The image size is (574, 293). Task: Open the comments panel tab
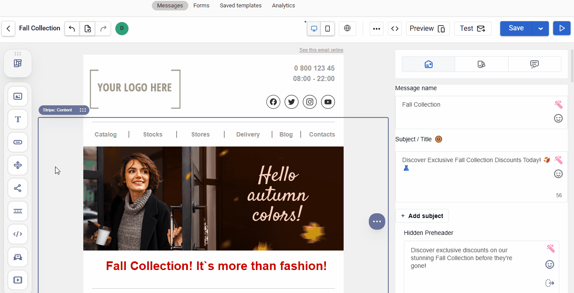(535, 64)
